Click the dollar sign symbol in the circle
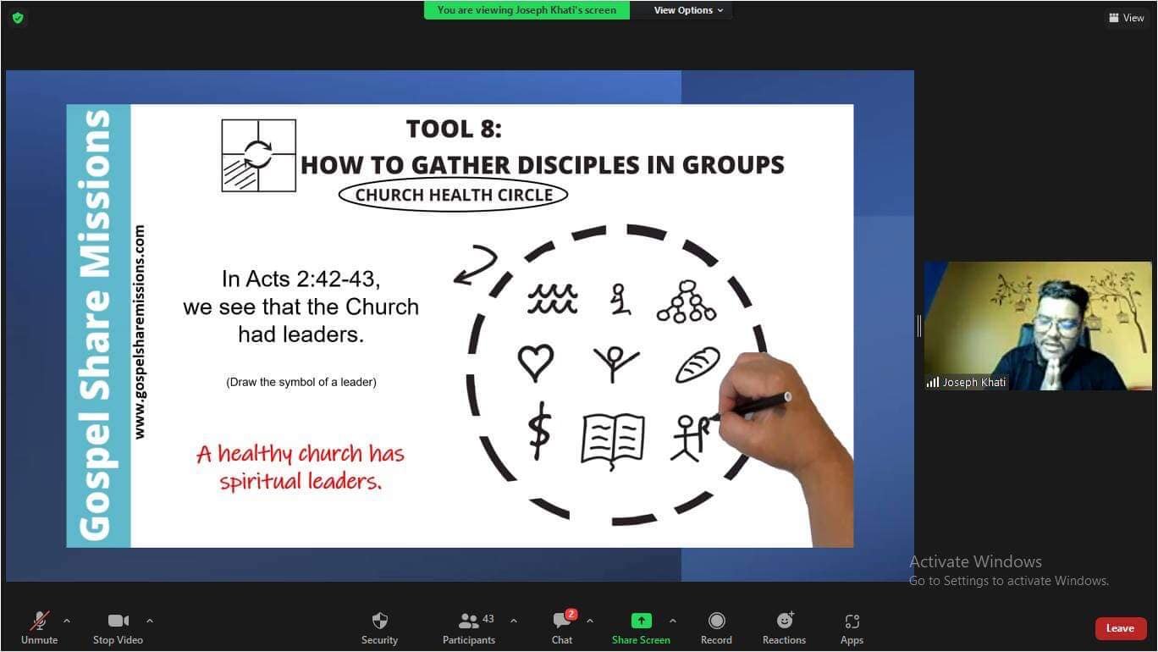 point(539,431)
